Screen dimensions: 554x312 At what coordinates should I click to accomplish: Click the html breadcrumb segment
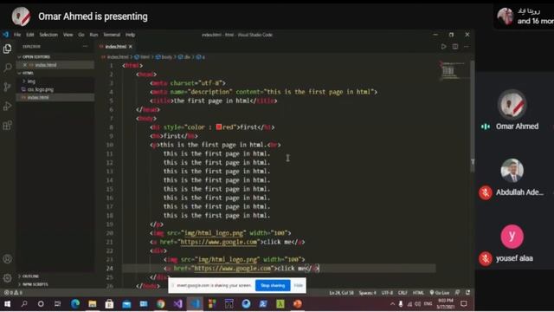pyautogui.click(x=142, y=57)
